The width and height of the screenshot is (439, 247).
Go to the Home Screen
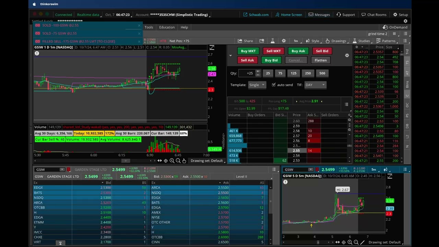(x=288, y=15)
